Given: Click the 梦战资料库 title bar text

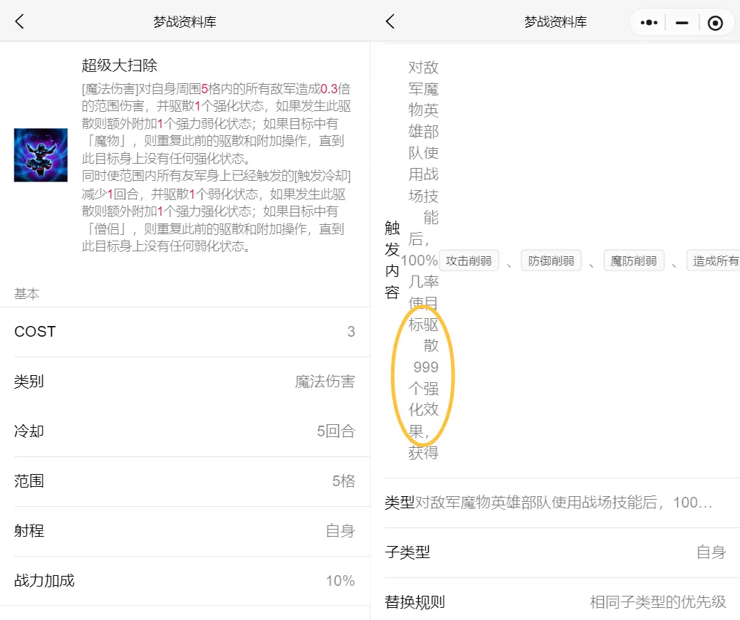Looking at the screenshot, I should tap(184, 21).
